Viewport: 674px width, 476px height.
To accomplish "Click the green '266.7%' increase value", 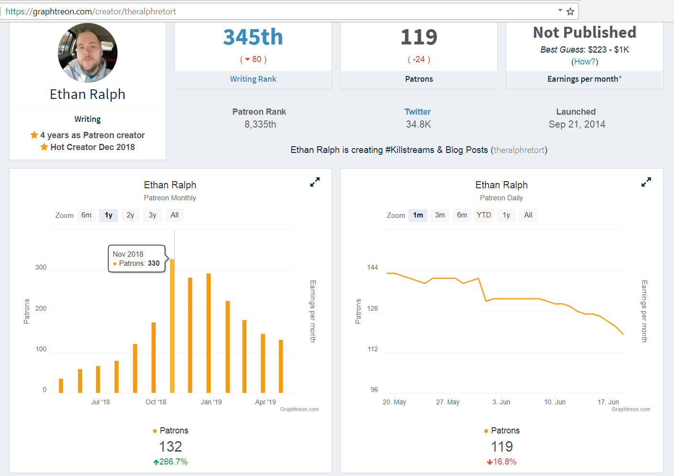I will pos(173,462).
